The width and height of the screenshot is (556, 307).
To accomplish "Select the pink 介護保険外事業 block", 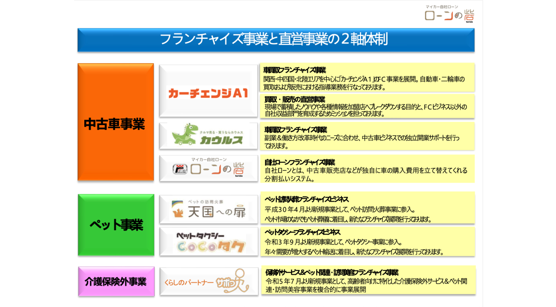I will click(116, 282).
